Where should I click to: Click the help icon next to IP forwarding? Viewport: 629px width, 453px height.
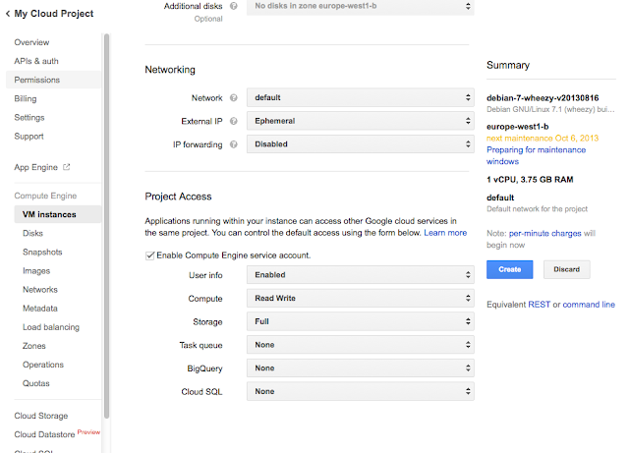234,144
